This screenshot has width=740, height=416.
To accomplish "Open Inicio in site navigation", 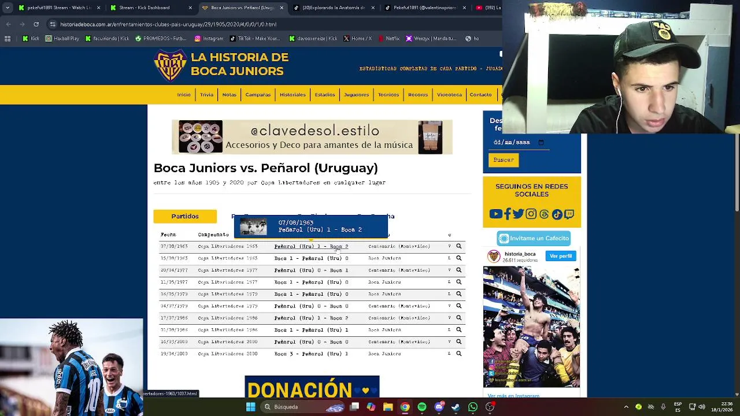I will 184,95.
